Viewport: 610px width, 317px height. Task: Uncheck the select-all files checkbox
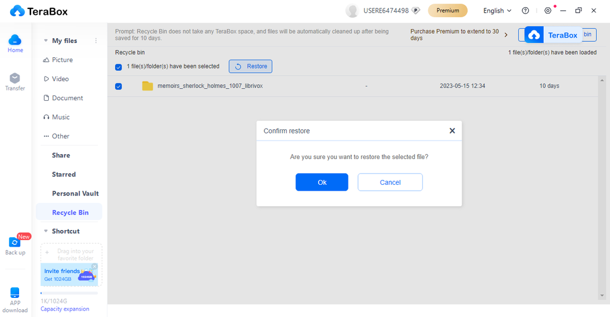119,67
